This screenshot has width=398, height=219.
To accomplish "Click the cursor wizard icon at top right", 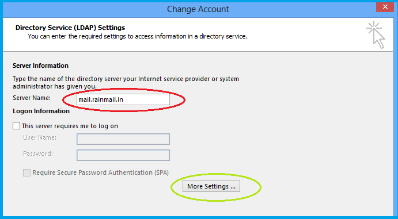I will coord(376,35).
